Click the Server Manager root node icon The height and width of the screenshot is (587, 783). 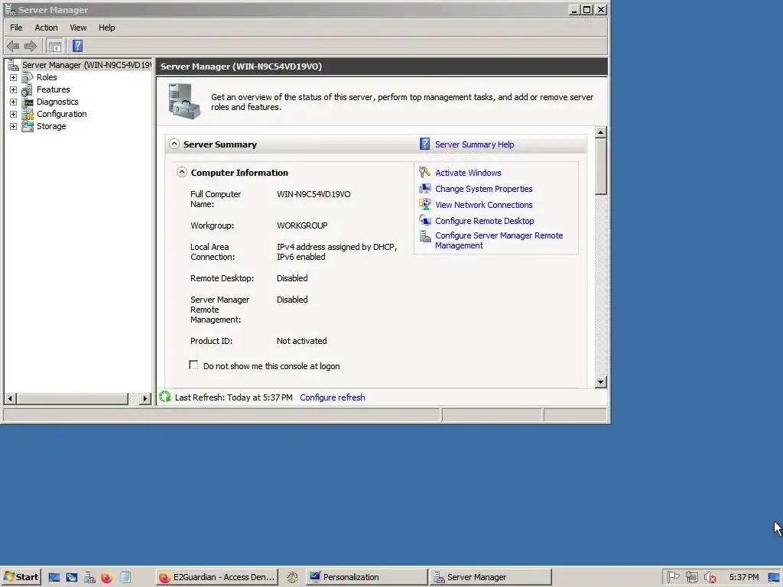pyautogui.click(x=13, y=65)
